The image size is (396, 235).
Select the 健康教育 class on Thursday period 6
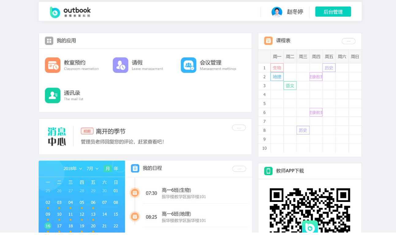point(316,112)
